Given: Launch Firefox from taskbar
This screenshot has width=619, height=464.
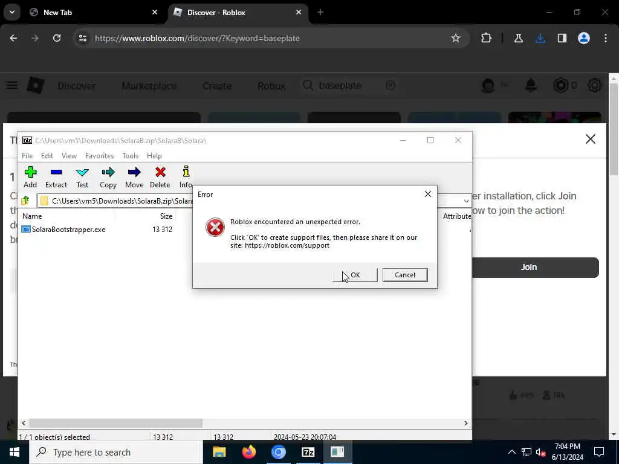Looking at the screenshot, I should (248, 452).
